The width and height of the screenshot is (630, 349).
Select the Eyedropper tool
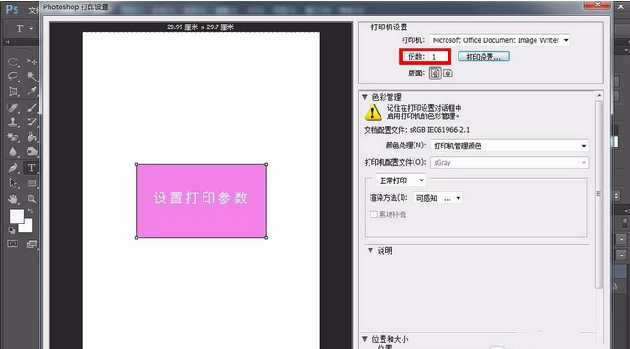pyautogui.click(x=31, y=92)
